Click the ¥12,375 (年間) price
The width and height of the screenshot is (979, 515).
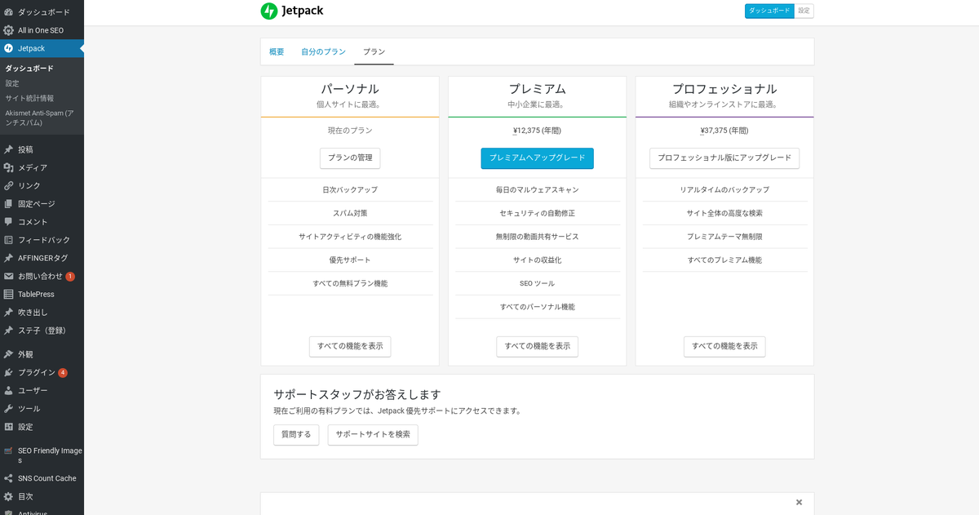click(537, 131)
